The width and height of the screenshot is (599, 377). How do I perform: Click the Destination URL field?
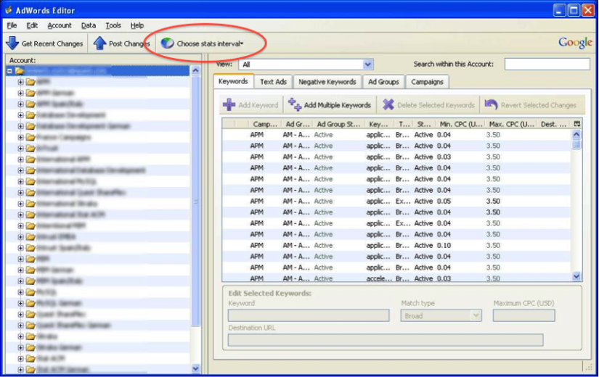(x=386, y=340)
